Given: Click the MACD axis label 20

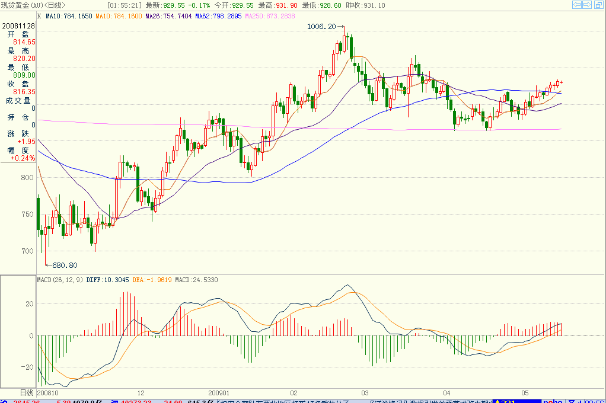Looking at the screenshot, I should 30,304.
